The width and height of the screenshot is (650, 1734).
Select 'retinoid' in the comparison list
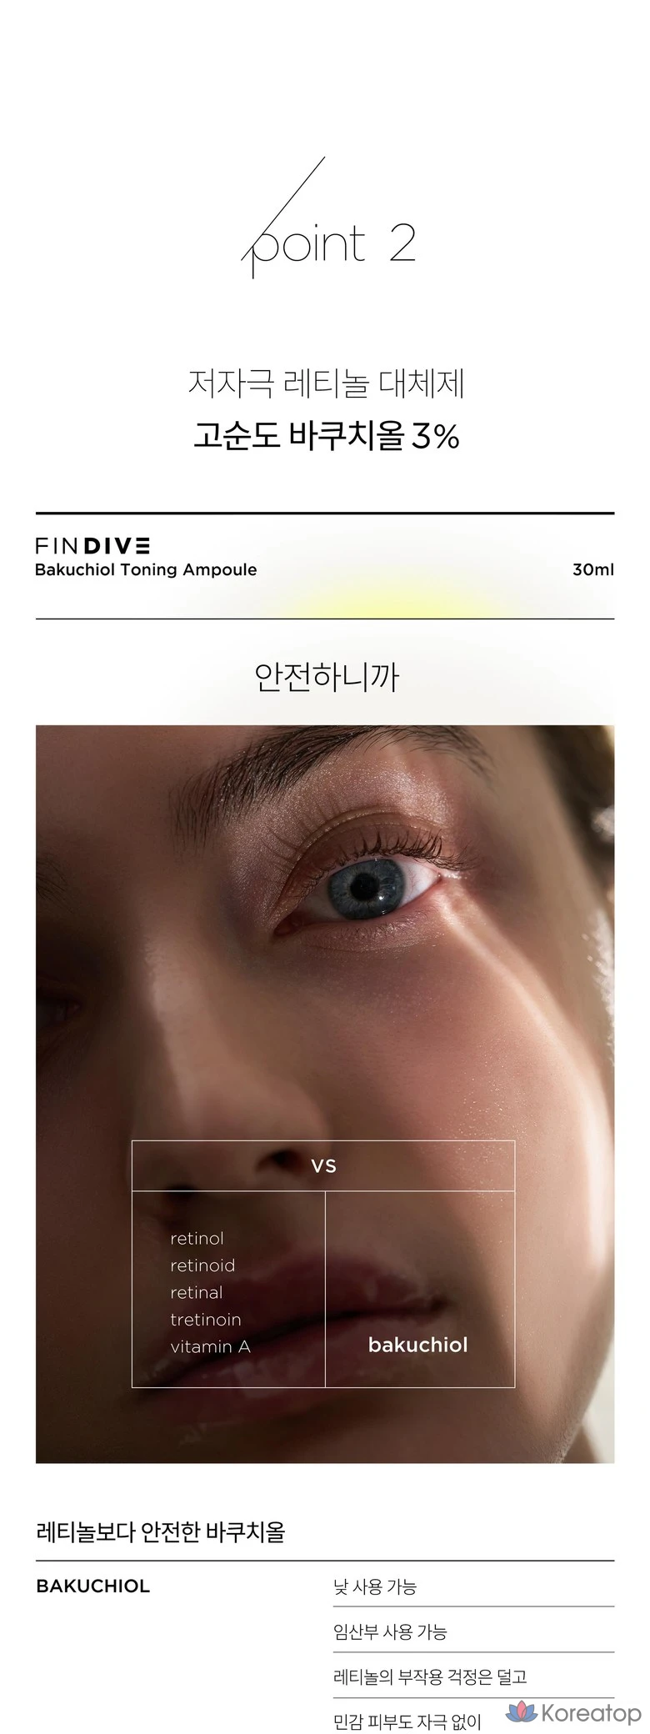click(202, 1265)
